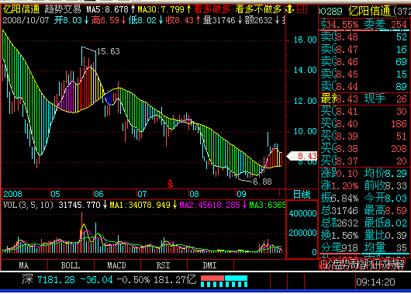Click the red window-layout icon above the price axis
411x294 pixels.
302,10
